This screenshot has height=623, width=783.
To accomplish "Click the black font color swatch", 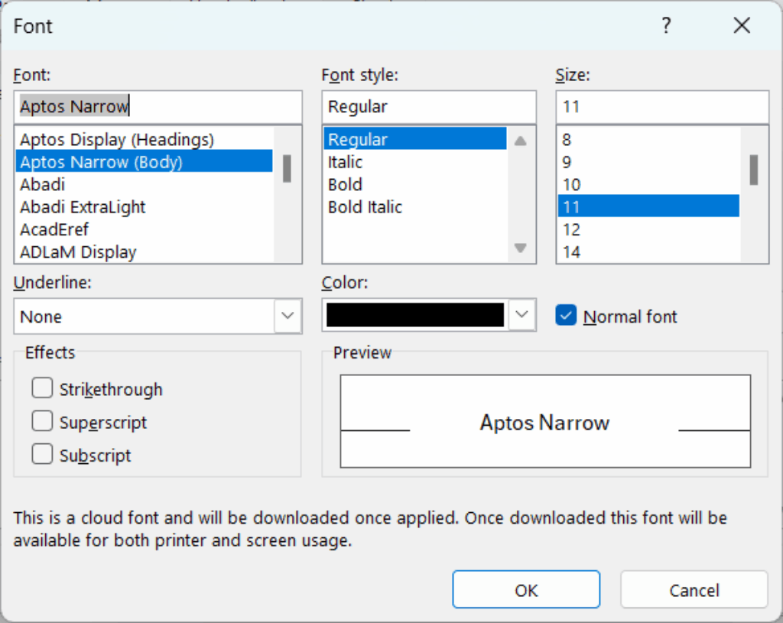I will 417,314.
